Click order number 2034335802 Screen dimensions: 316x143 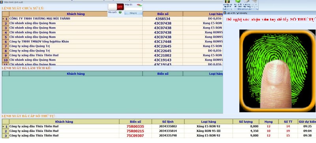click(x=168, y=126)
